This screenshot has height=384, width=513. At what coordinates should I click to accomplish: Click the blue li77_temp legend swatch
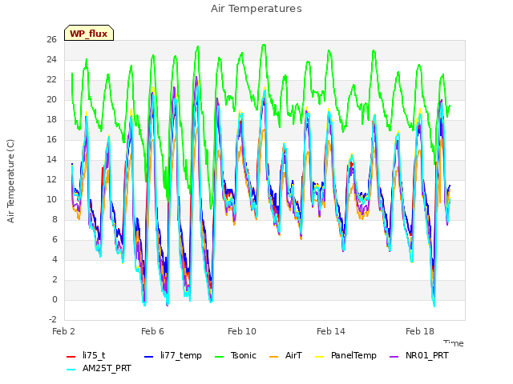coord(149,357)
